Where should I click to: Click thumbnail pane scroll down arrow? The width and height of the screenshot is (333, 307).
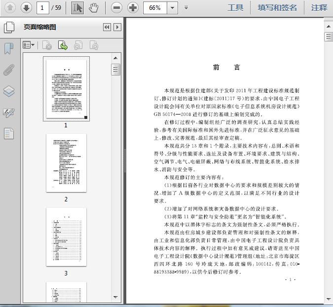[x=115, y=297]
